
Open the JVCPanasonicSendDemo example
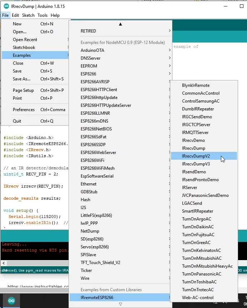tap(204, 195)
